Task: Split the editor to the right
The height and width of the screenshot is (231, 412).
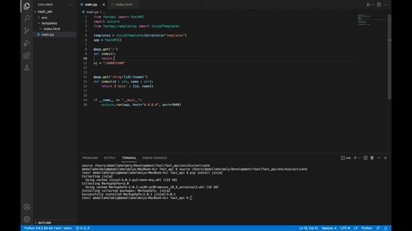Action: click(379, 4)
